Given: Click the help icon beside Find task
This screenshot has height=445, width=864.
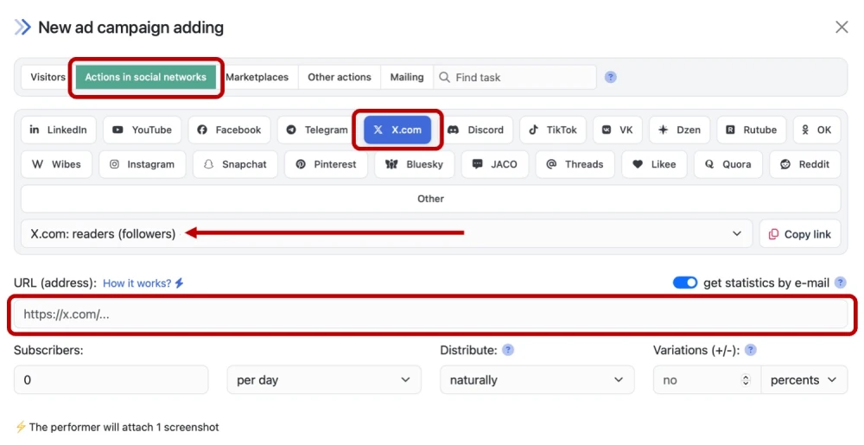Looking at the screenshot, I should point(611,77).
